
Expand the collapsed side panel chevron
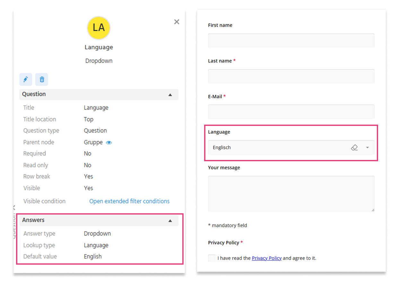click(x=14, y=208)
